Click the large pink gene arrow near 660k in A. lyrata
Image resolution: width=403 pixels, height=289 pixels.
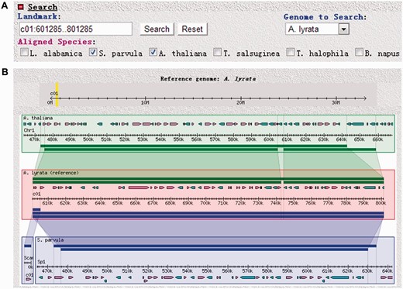(139, 188)
